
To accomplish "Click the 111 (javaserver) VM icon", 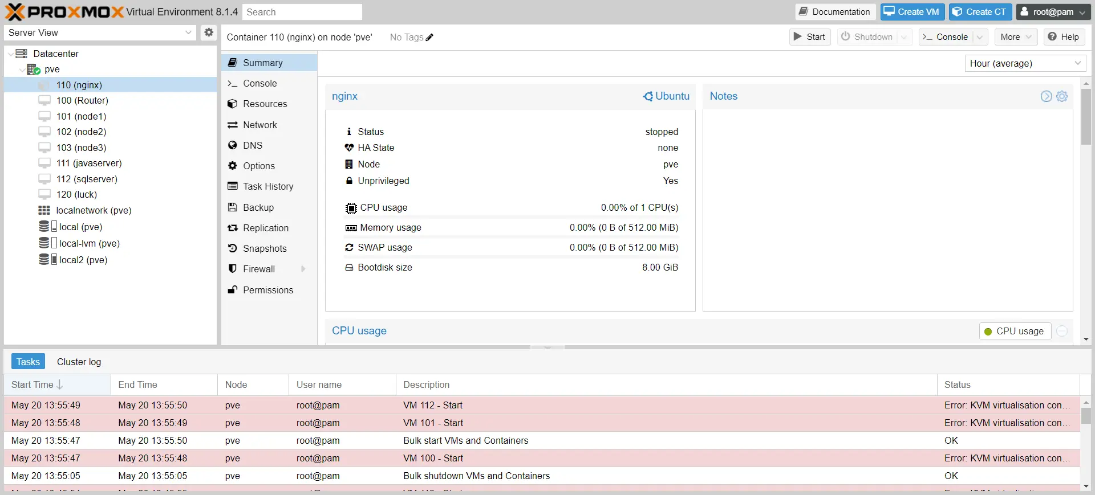I will coord(44,163).
